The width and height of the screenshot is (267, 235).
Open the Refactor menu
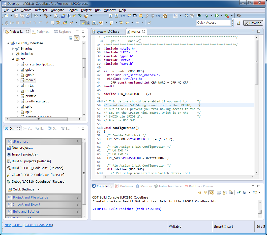pos(41,10)
